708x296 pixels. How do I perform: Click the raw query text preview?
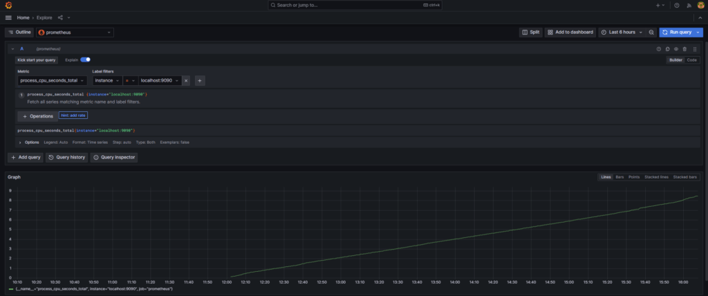76,131
